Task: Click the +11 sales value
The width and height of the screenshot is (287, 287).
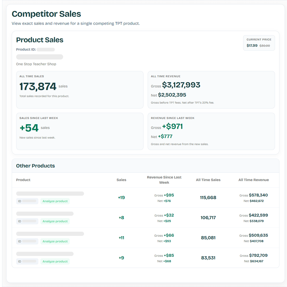Action: point(121,238)
